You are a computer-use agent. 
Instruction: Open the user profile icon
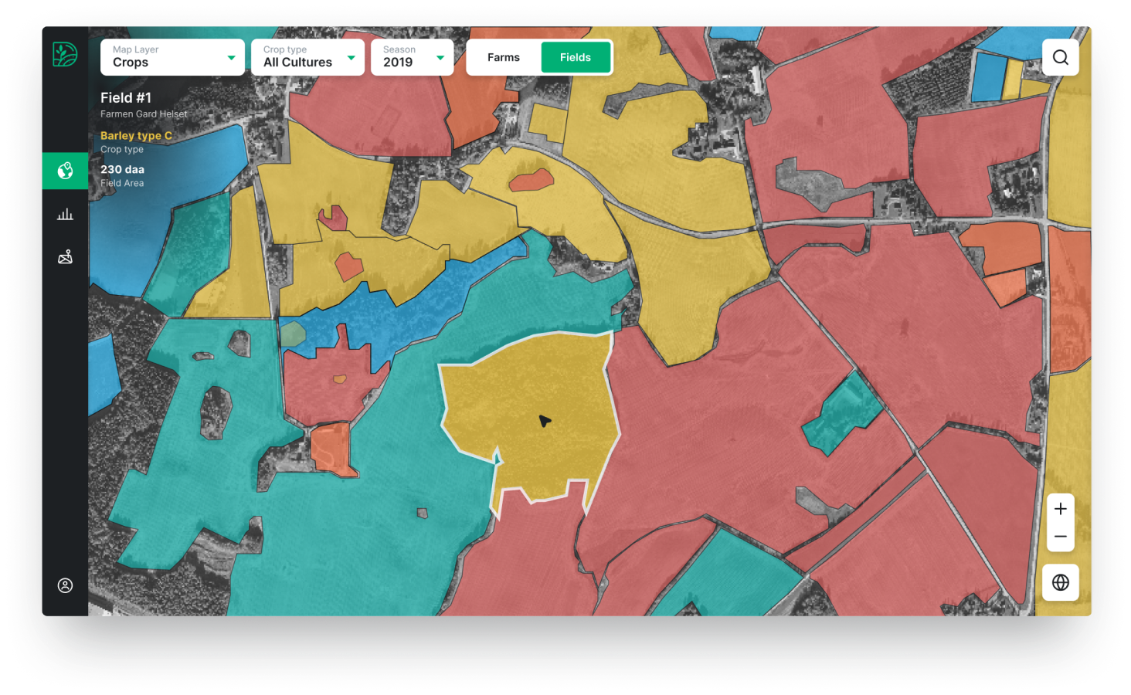click(65, 585)
